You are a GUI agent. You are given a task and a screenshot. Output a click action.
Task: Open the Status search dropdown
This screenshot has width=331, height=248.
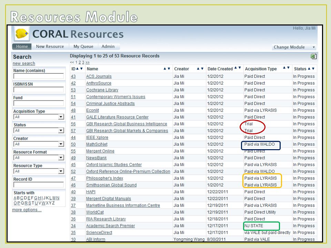[39, 131]
